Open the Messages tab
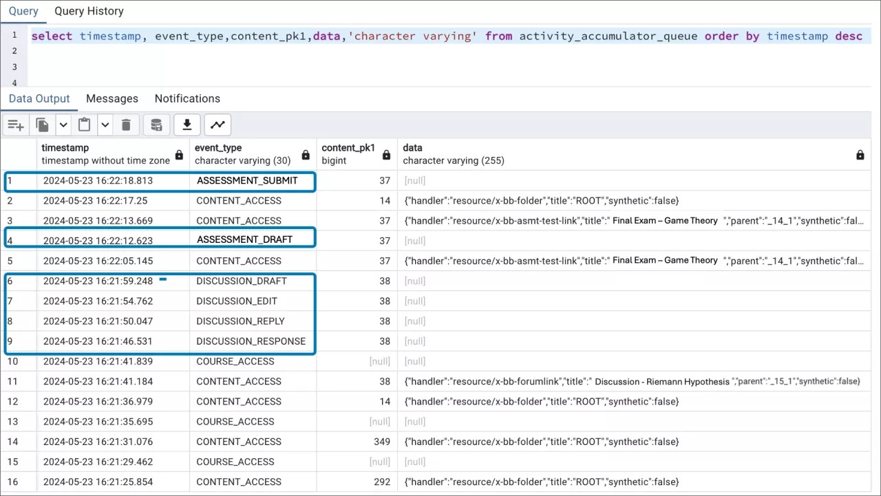This screenshot has width=881, height=496. pos(112,98)
